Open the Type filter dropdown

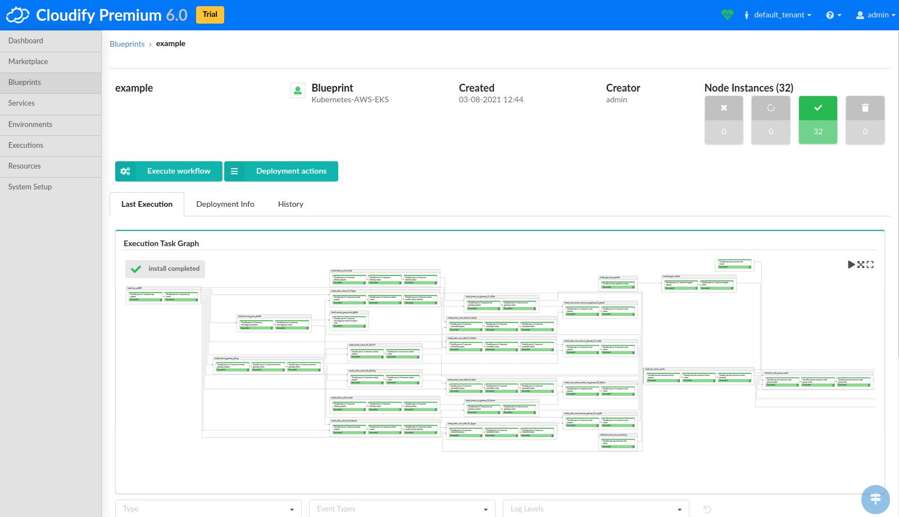coord(208,509)
